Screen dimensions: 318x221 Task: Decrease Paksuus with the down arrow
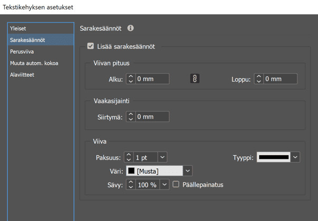click(x=129, y=159)
